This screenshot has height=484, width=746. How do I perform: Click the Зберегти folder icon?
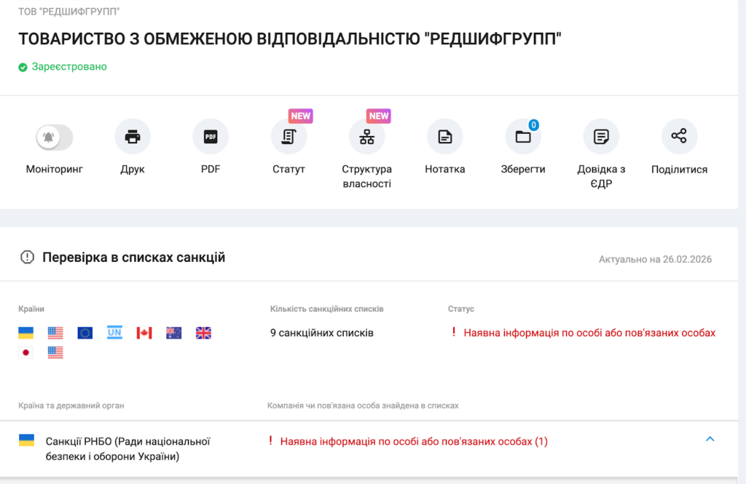point(523,137)
